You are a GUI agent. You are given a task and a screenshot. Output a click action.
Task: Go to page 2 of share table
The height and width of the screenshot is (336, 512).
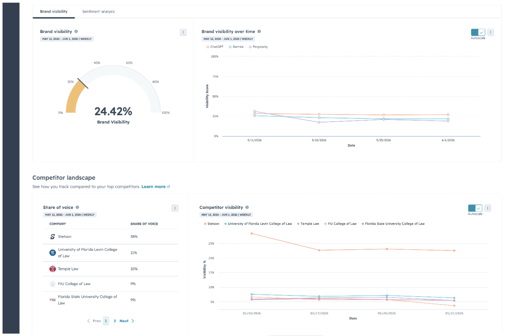115,321
